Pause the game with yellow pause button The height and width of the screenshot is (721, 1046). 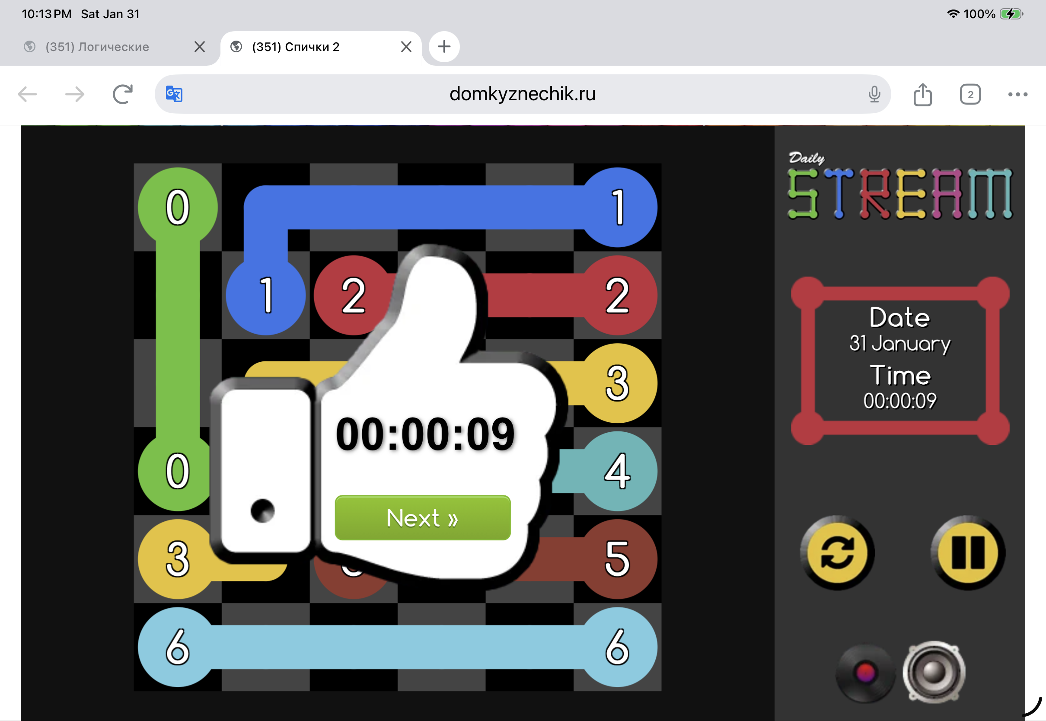968,552
